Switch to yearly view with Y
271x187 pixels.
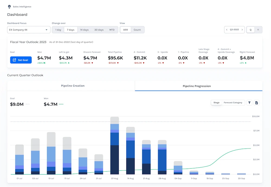pyautogui.click(x=258, y=30)
